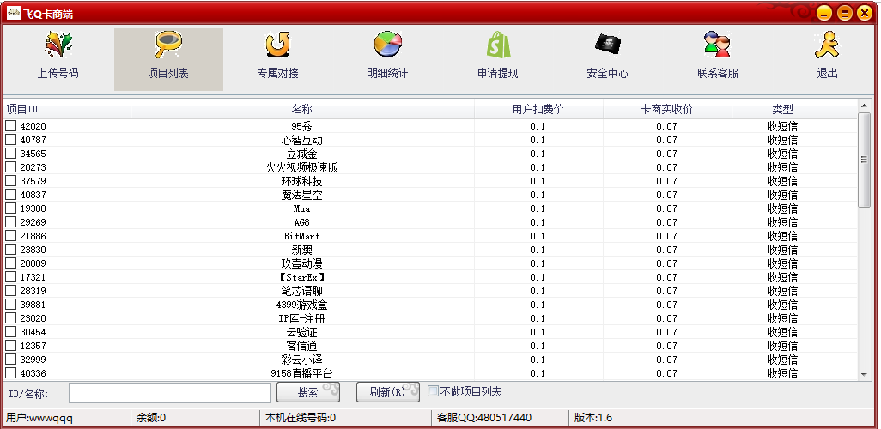Viewport: 881px width, 429px height.
Task: Sort by the 名称 column header
Action: pos(302,109)
